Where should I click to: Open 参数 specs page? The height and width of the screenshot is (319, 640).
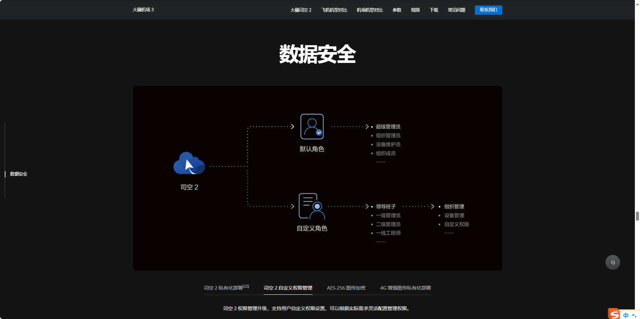[x=397, y=10]
